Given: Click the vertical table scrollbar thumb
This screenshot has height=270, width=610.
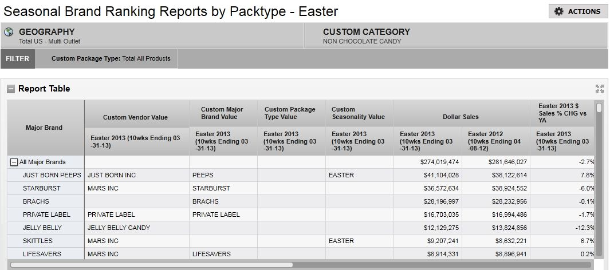Looking at the screenshot, I should [x=599, y=108].
